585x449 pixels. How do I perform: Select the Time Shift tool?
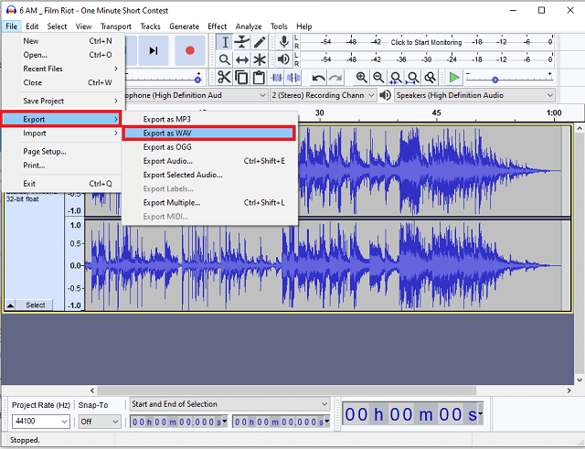[x=242, y=59]
